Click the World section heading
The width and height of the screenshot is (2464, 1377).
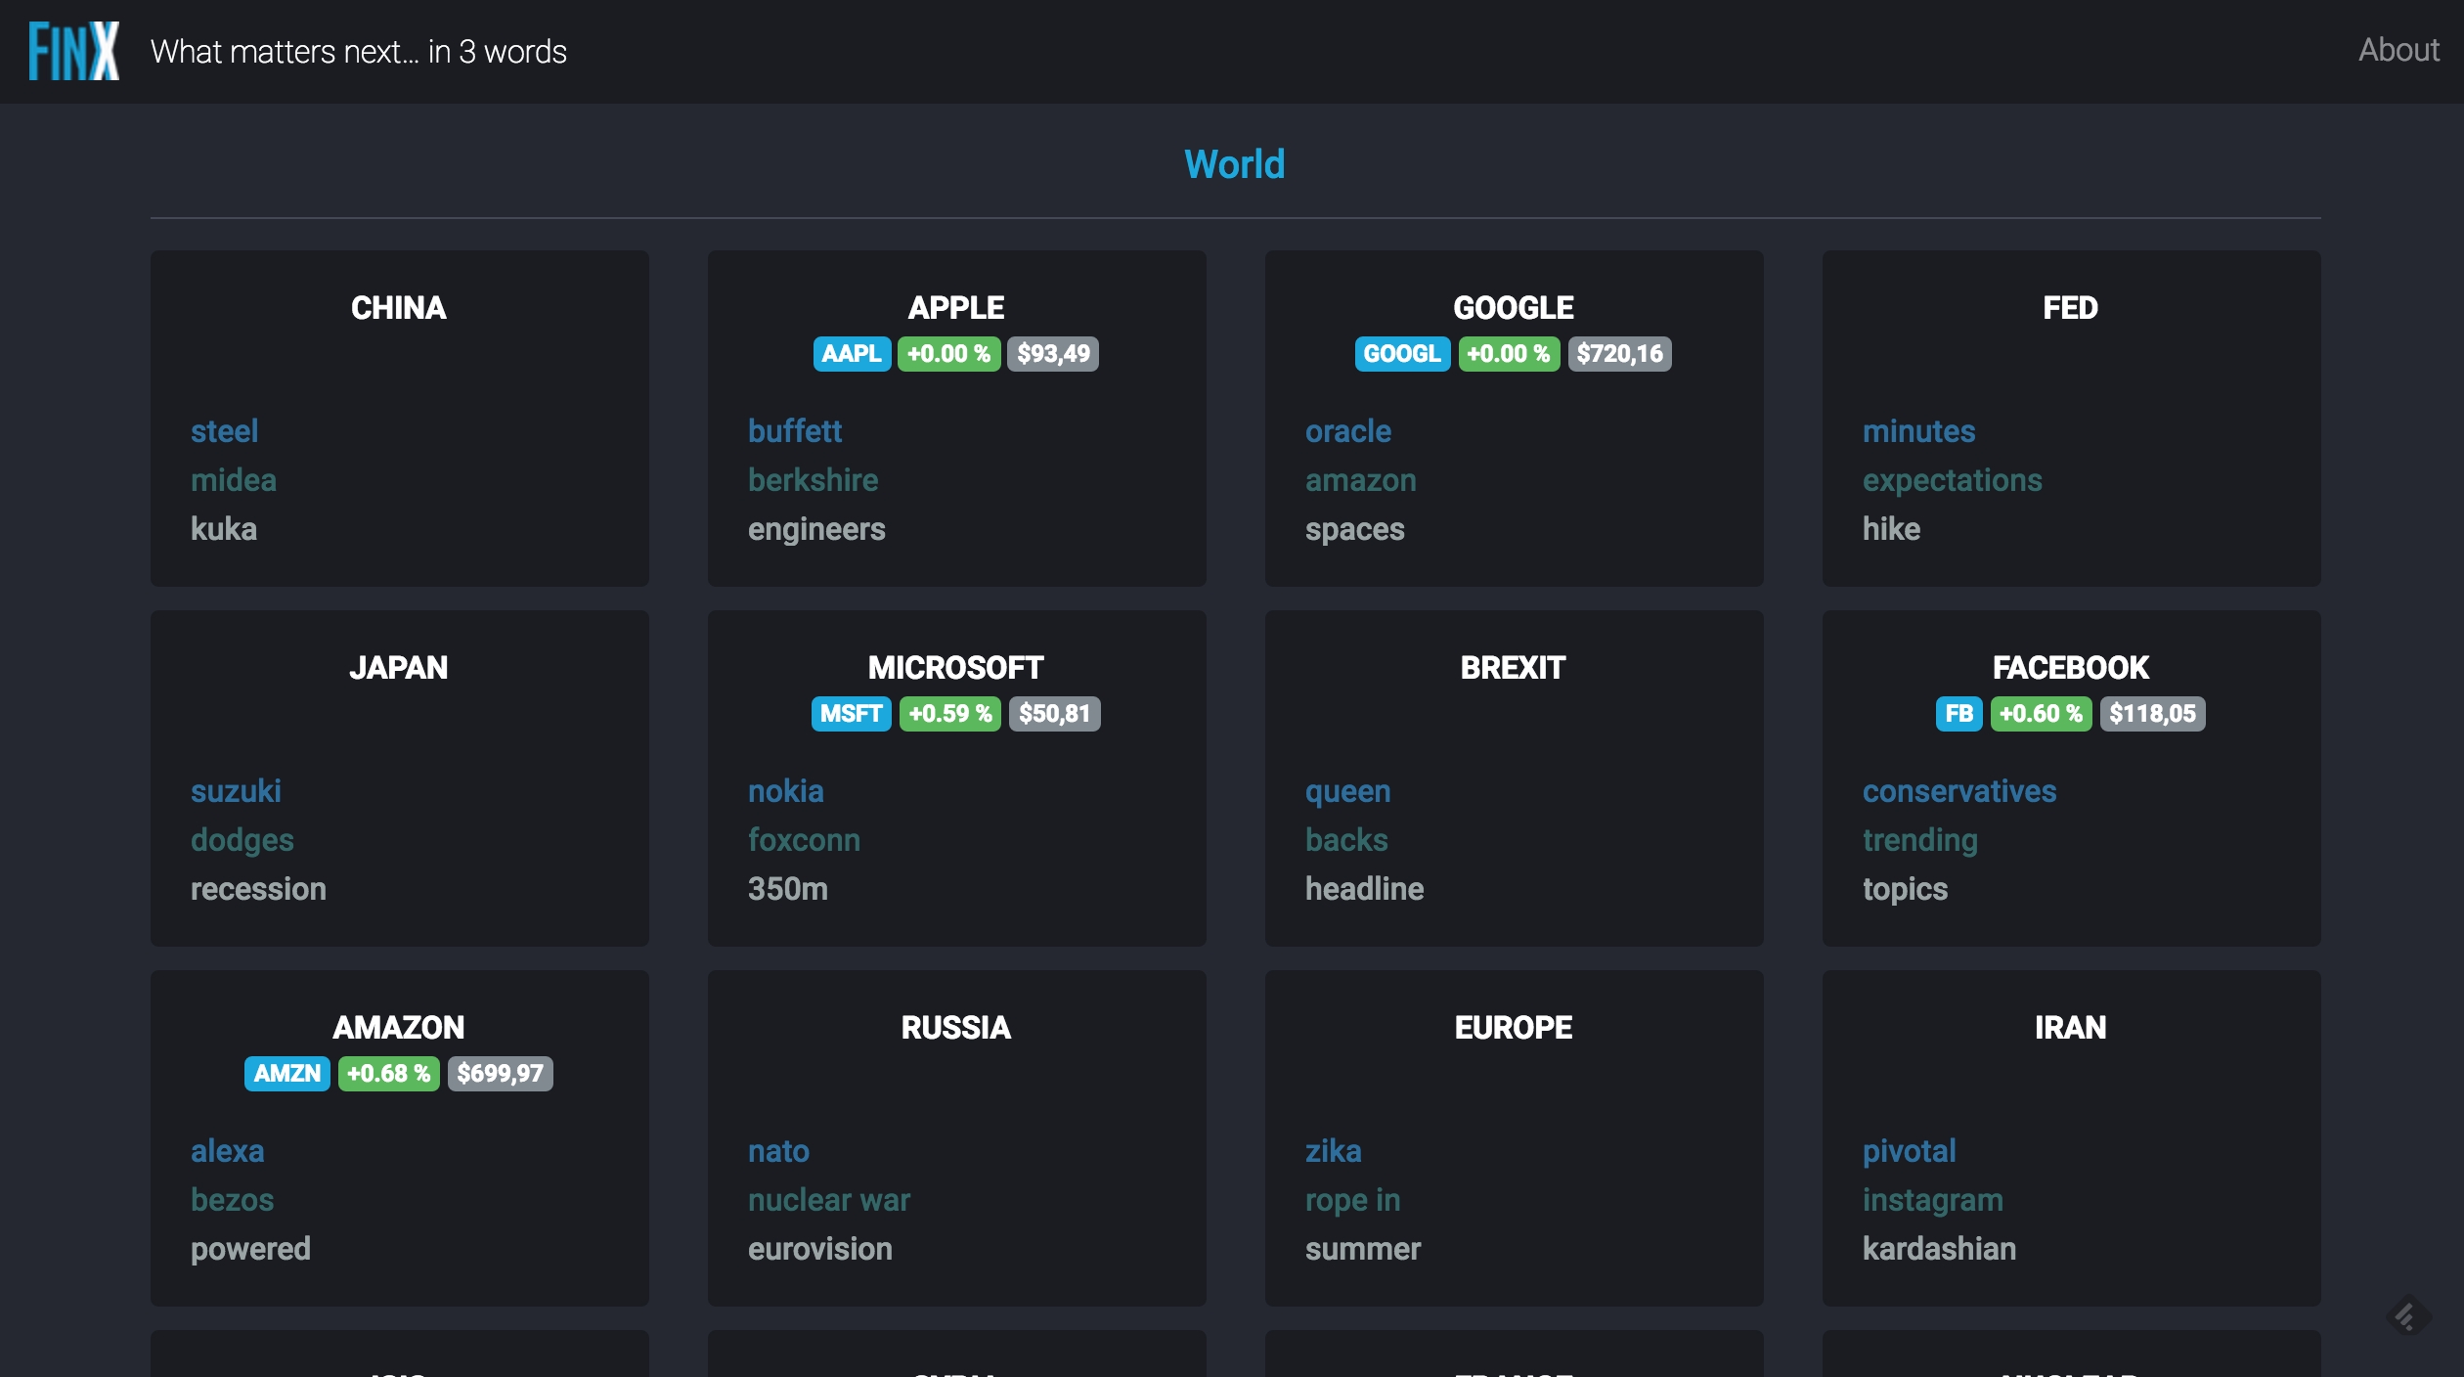(x=1235, y=164)
